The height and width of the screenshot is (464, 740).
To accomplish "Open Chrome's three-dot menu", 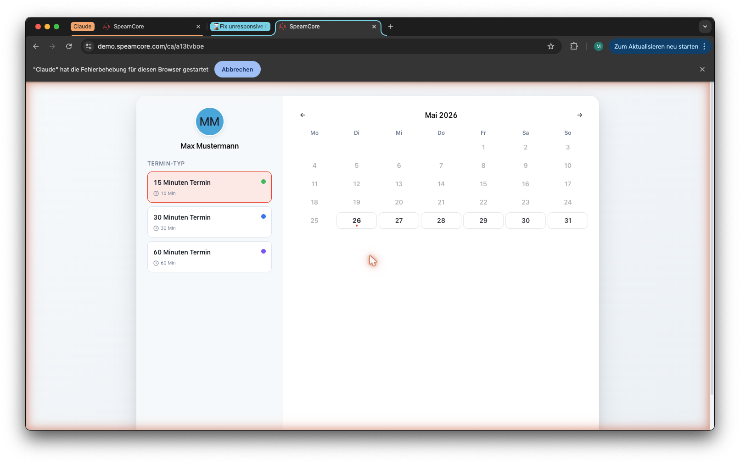I will point(704,46).
